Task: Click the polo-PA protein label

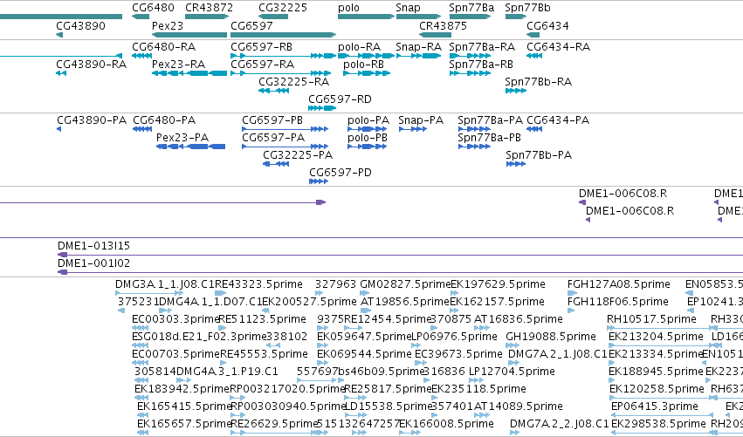Action: click(x=368, y=120)
